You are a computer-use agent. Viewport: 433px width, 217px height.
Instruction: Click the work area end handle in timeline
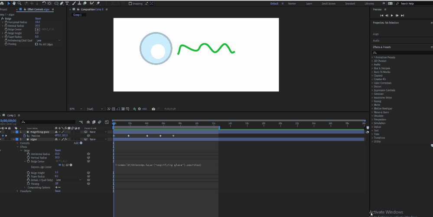click(x=219, y=127)
